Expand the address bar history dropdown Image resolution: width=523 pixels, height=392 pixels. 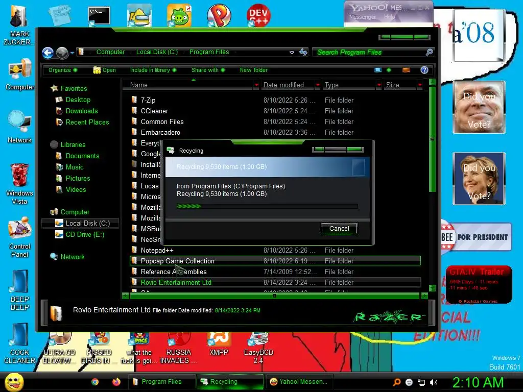pos(292,53)
